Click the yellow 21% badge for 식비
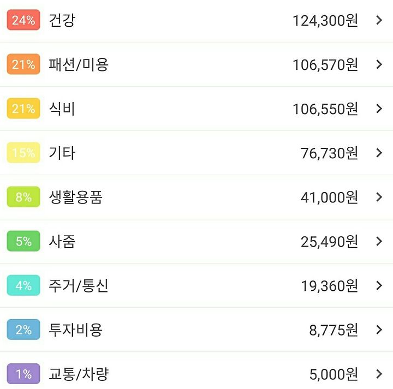The height and width of the screenshot is (389, 393). click(x=23, y=109)
